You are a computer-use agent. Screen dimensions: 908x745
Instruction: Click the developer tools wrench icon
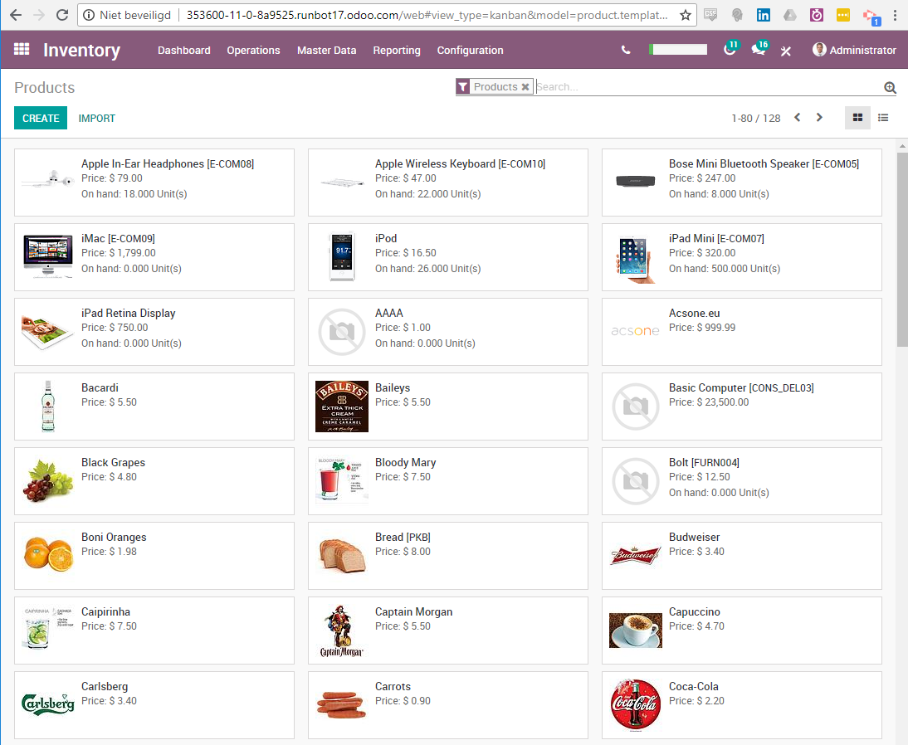[786, 50]
